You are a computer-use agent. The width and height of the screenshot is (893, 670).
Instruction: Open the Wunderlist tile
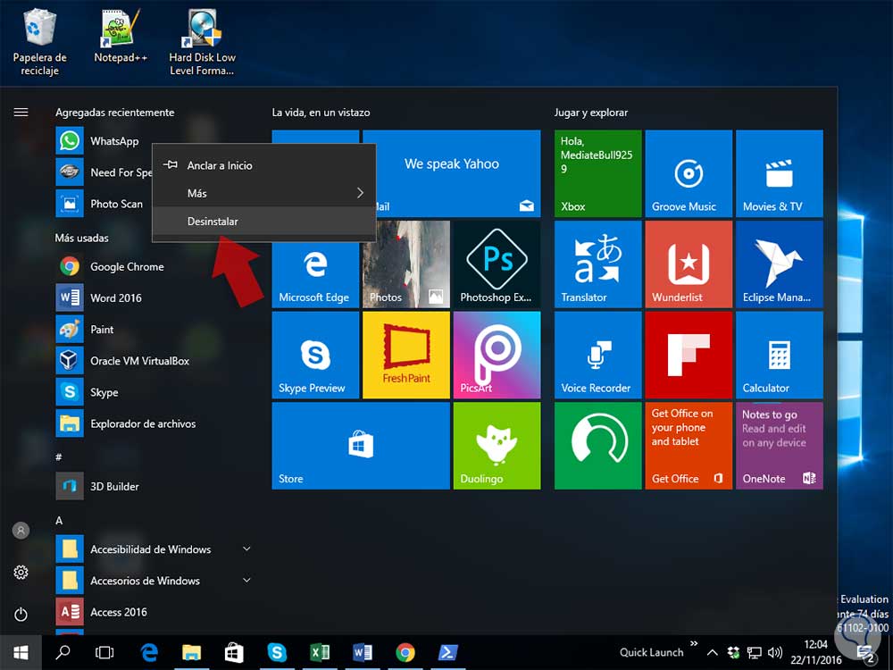click(689, 264)
